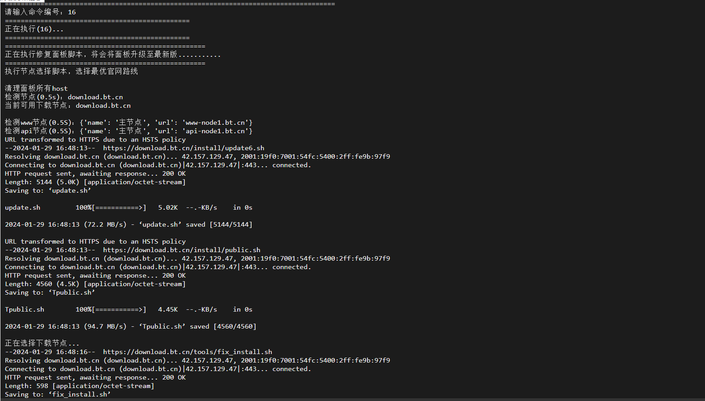This screenshot has height=401, width=705.
Task: Click the 正在执行修复面板脚本 message line
Action: [x=113, y=55]
